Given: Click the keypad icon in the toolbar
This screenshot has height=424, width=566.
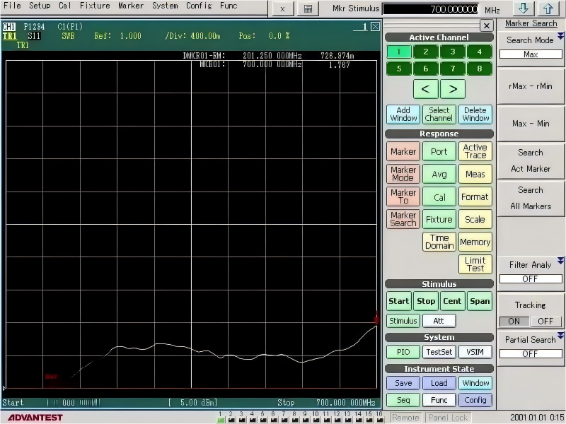Looking at the screenshot, I should click(x=307, y=9).
